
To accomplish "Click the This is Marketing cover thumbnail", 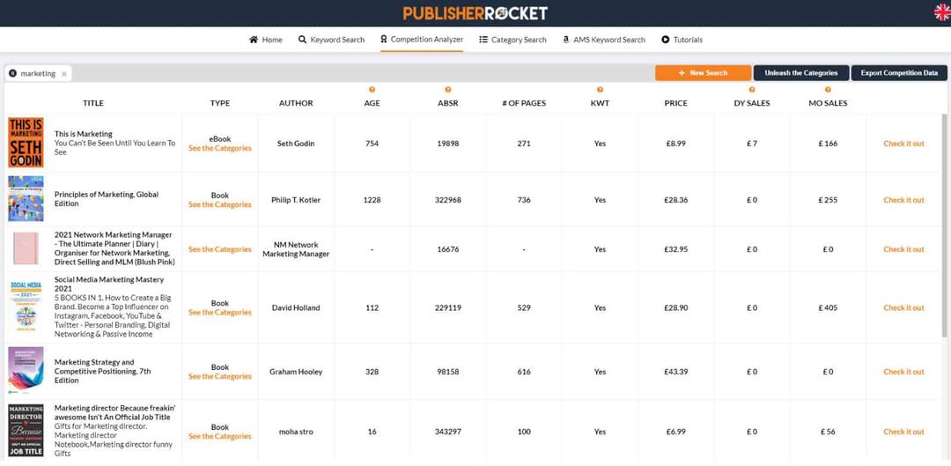I will point(26,143).
